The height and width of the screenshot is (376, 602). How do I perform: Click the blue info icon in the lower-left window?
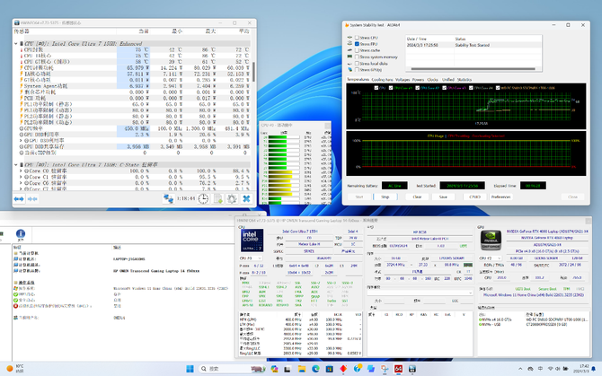click(21, 233)
